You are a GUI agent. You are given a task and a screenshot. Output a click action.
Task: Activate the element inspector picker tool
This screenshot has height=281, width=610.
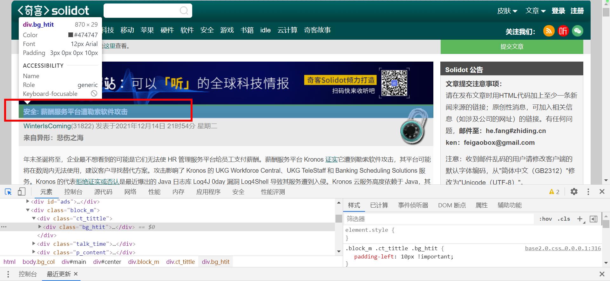coord(8,192)
